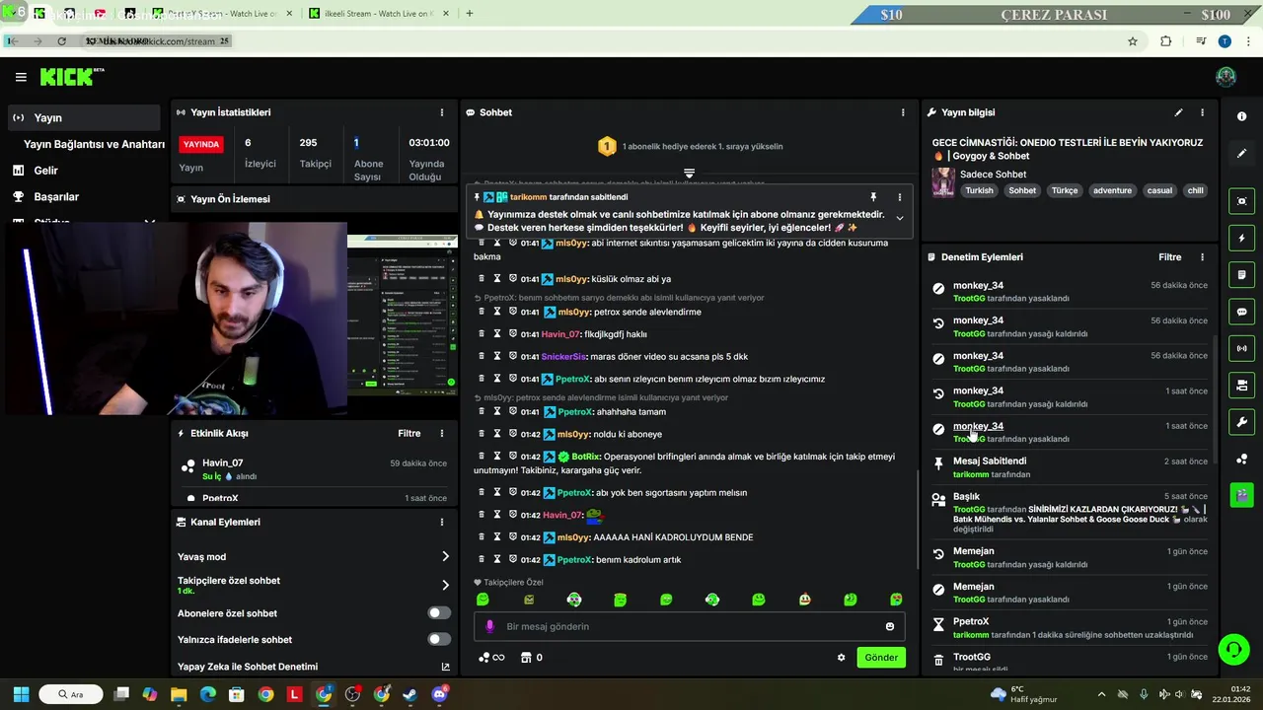Click the solid green icon in right sidebar
Viewport: 1263px width, 710px height.
(1241, 493)
